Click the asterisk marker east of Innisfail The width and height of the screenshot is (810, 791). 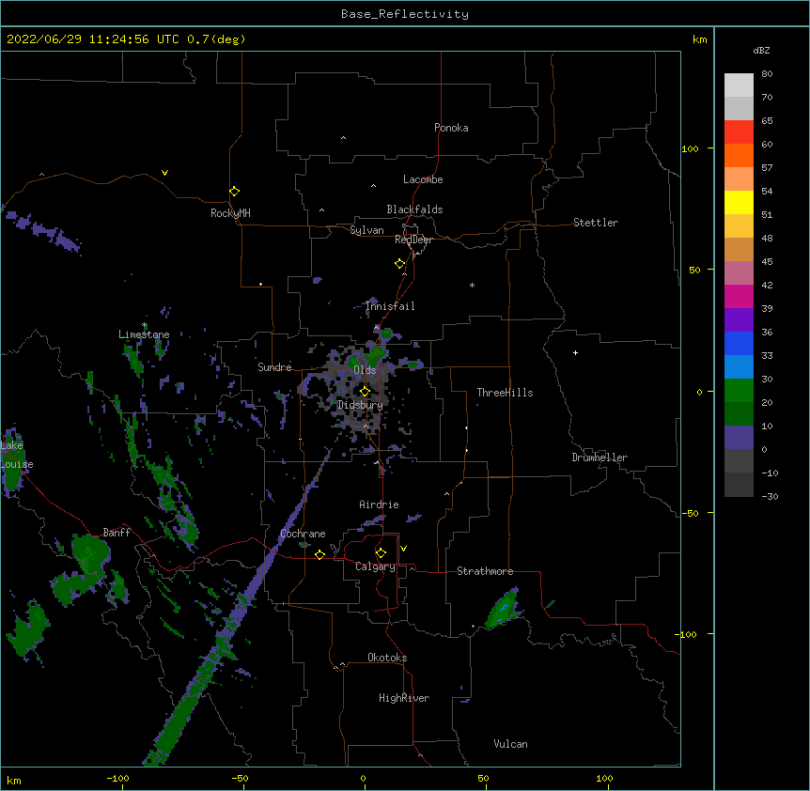(472, 285)
